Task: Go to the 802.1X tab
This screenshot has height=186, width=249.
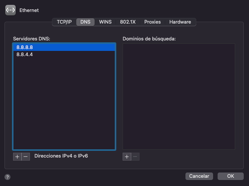Action: [128, 22]
